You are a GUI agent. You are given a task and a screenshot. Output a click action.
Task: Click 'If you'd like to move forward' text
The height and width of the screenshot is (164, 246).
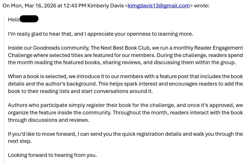click(42, 134)
